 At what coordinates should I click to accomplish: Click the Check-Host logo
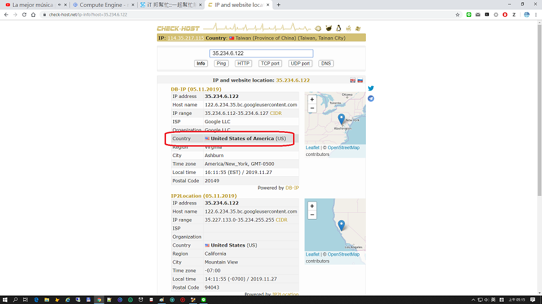tap(178, 28)
